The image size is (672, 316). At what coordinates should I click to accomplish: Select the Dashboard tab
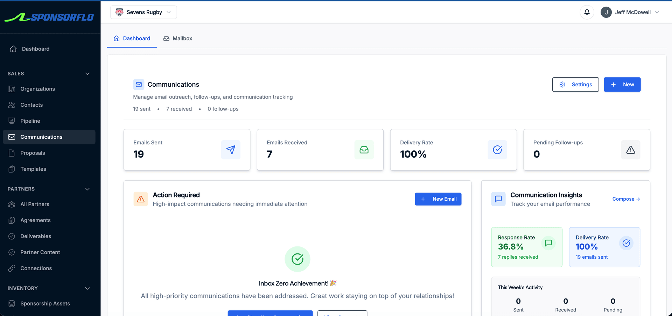pyautogui.click(x=132, y=38)
